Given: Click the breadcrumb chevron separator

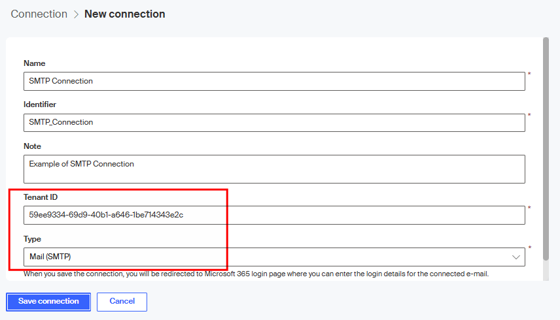Looking at the screenshot, I should tap(76, 14).
